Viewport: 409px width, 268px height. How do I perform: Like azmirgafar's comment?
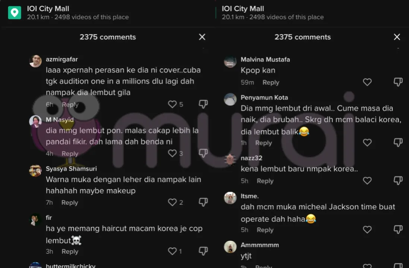pos(172,104)
